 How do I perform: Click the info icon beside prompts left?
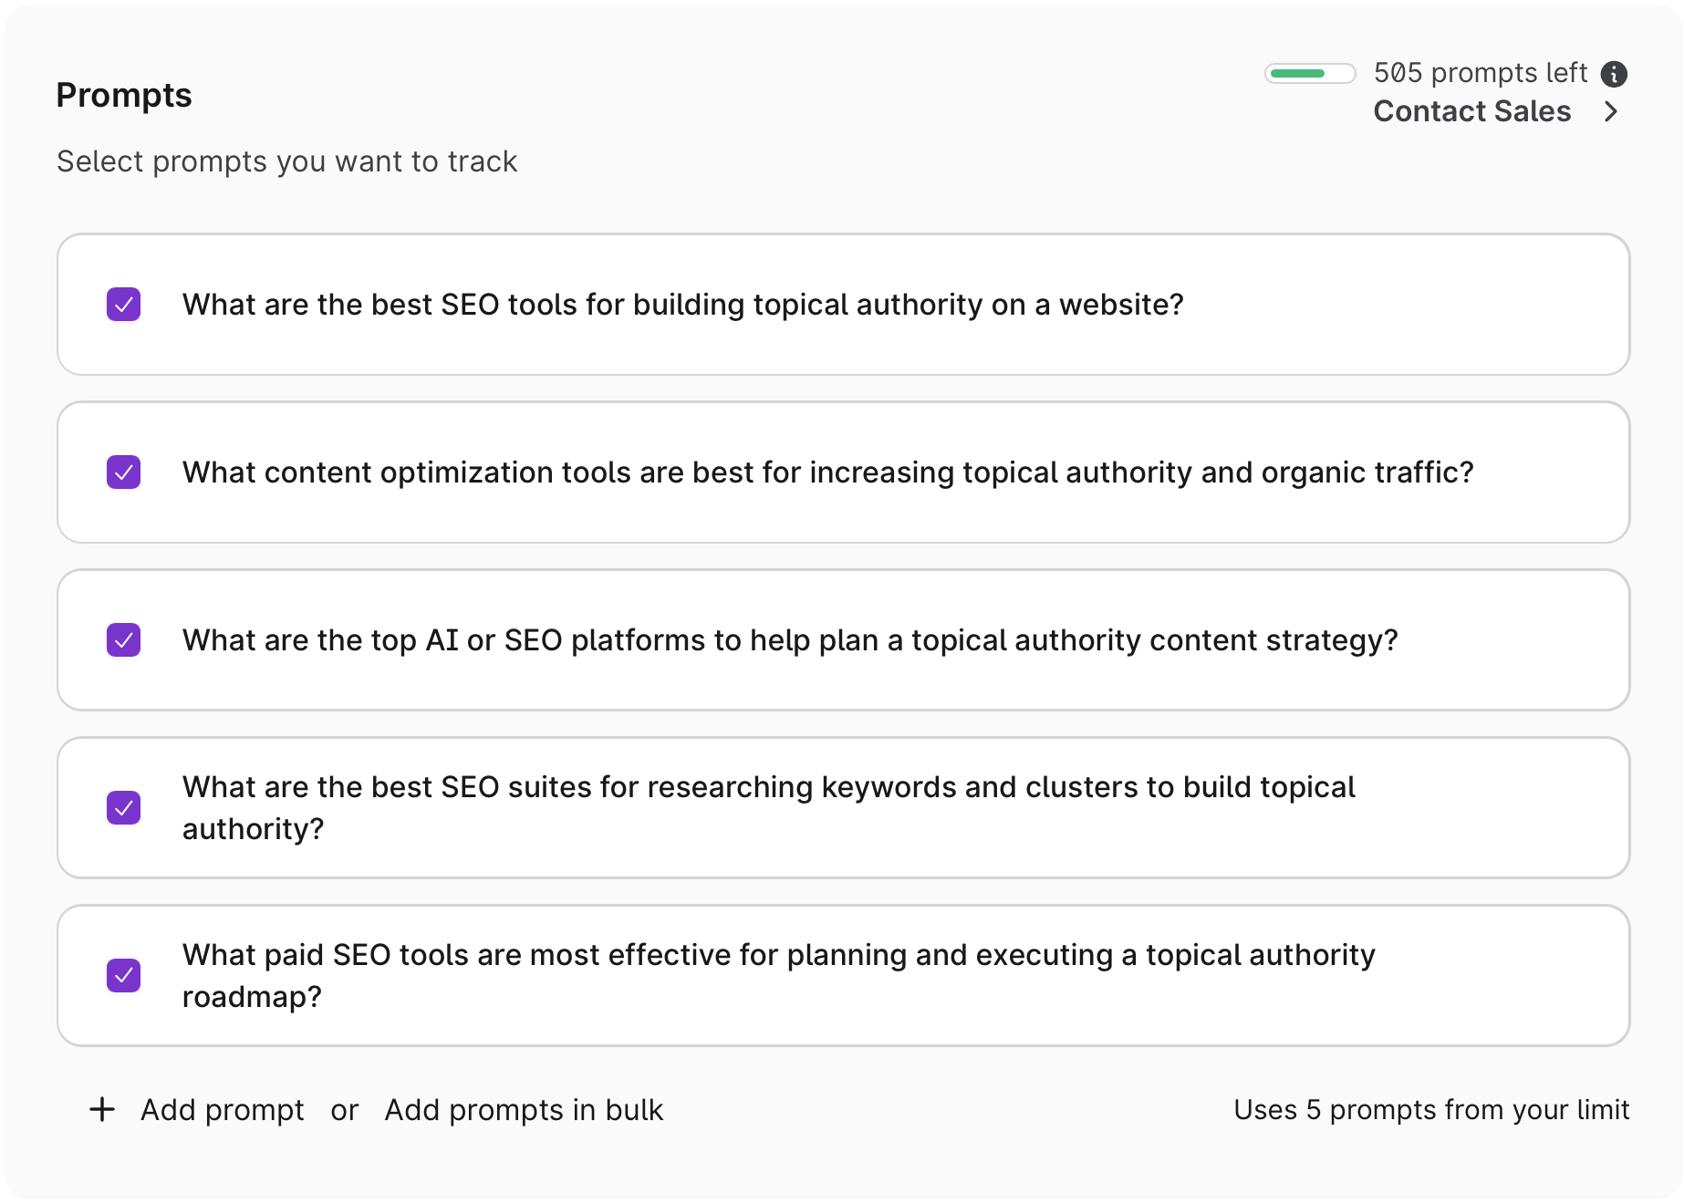pos(1614,74)
